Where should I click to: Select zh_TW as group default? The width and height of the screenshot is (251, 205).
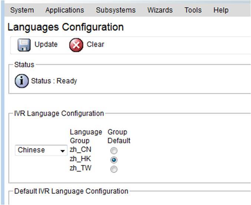click(114, 169)
